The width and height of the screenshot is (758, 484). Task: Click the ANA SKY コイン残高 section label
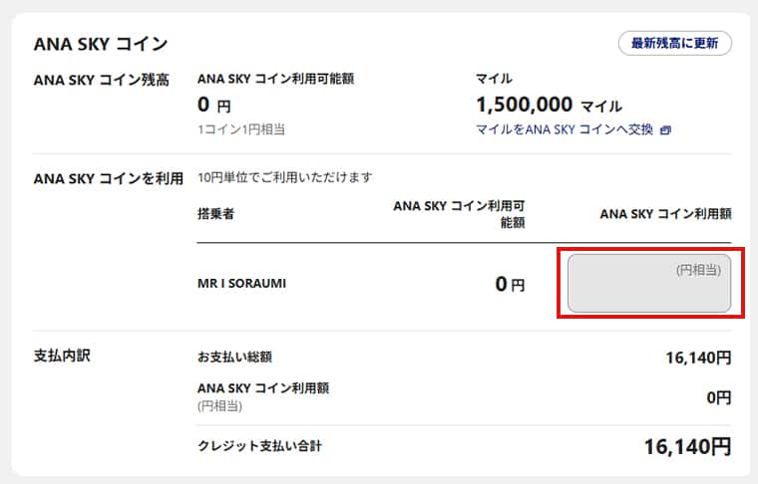click(x=101, y=80)
